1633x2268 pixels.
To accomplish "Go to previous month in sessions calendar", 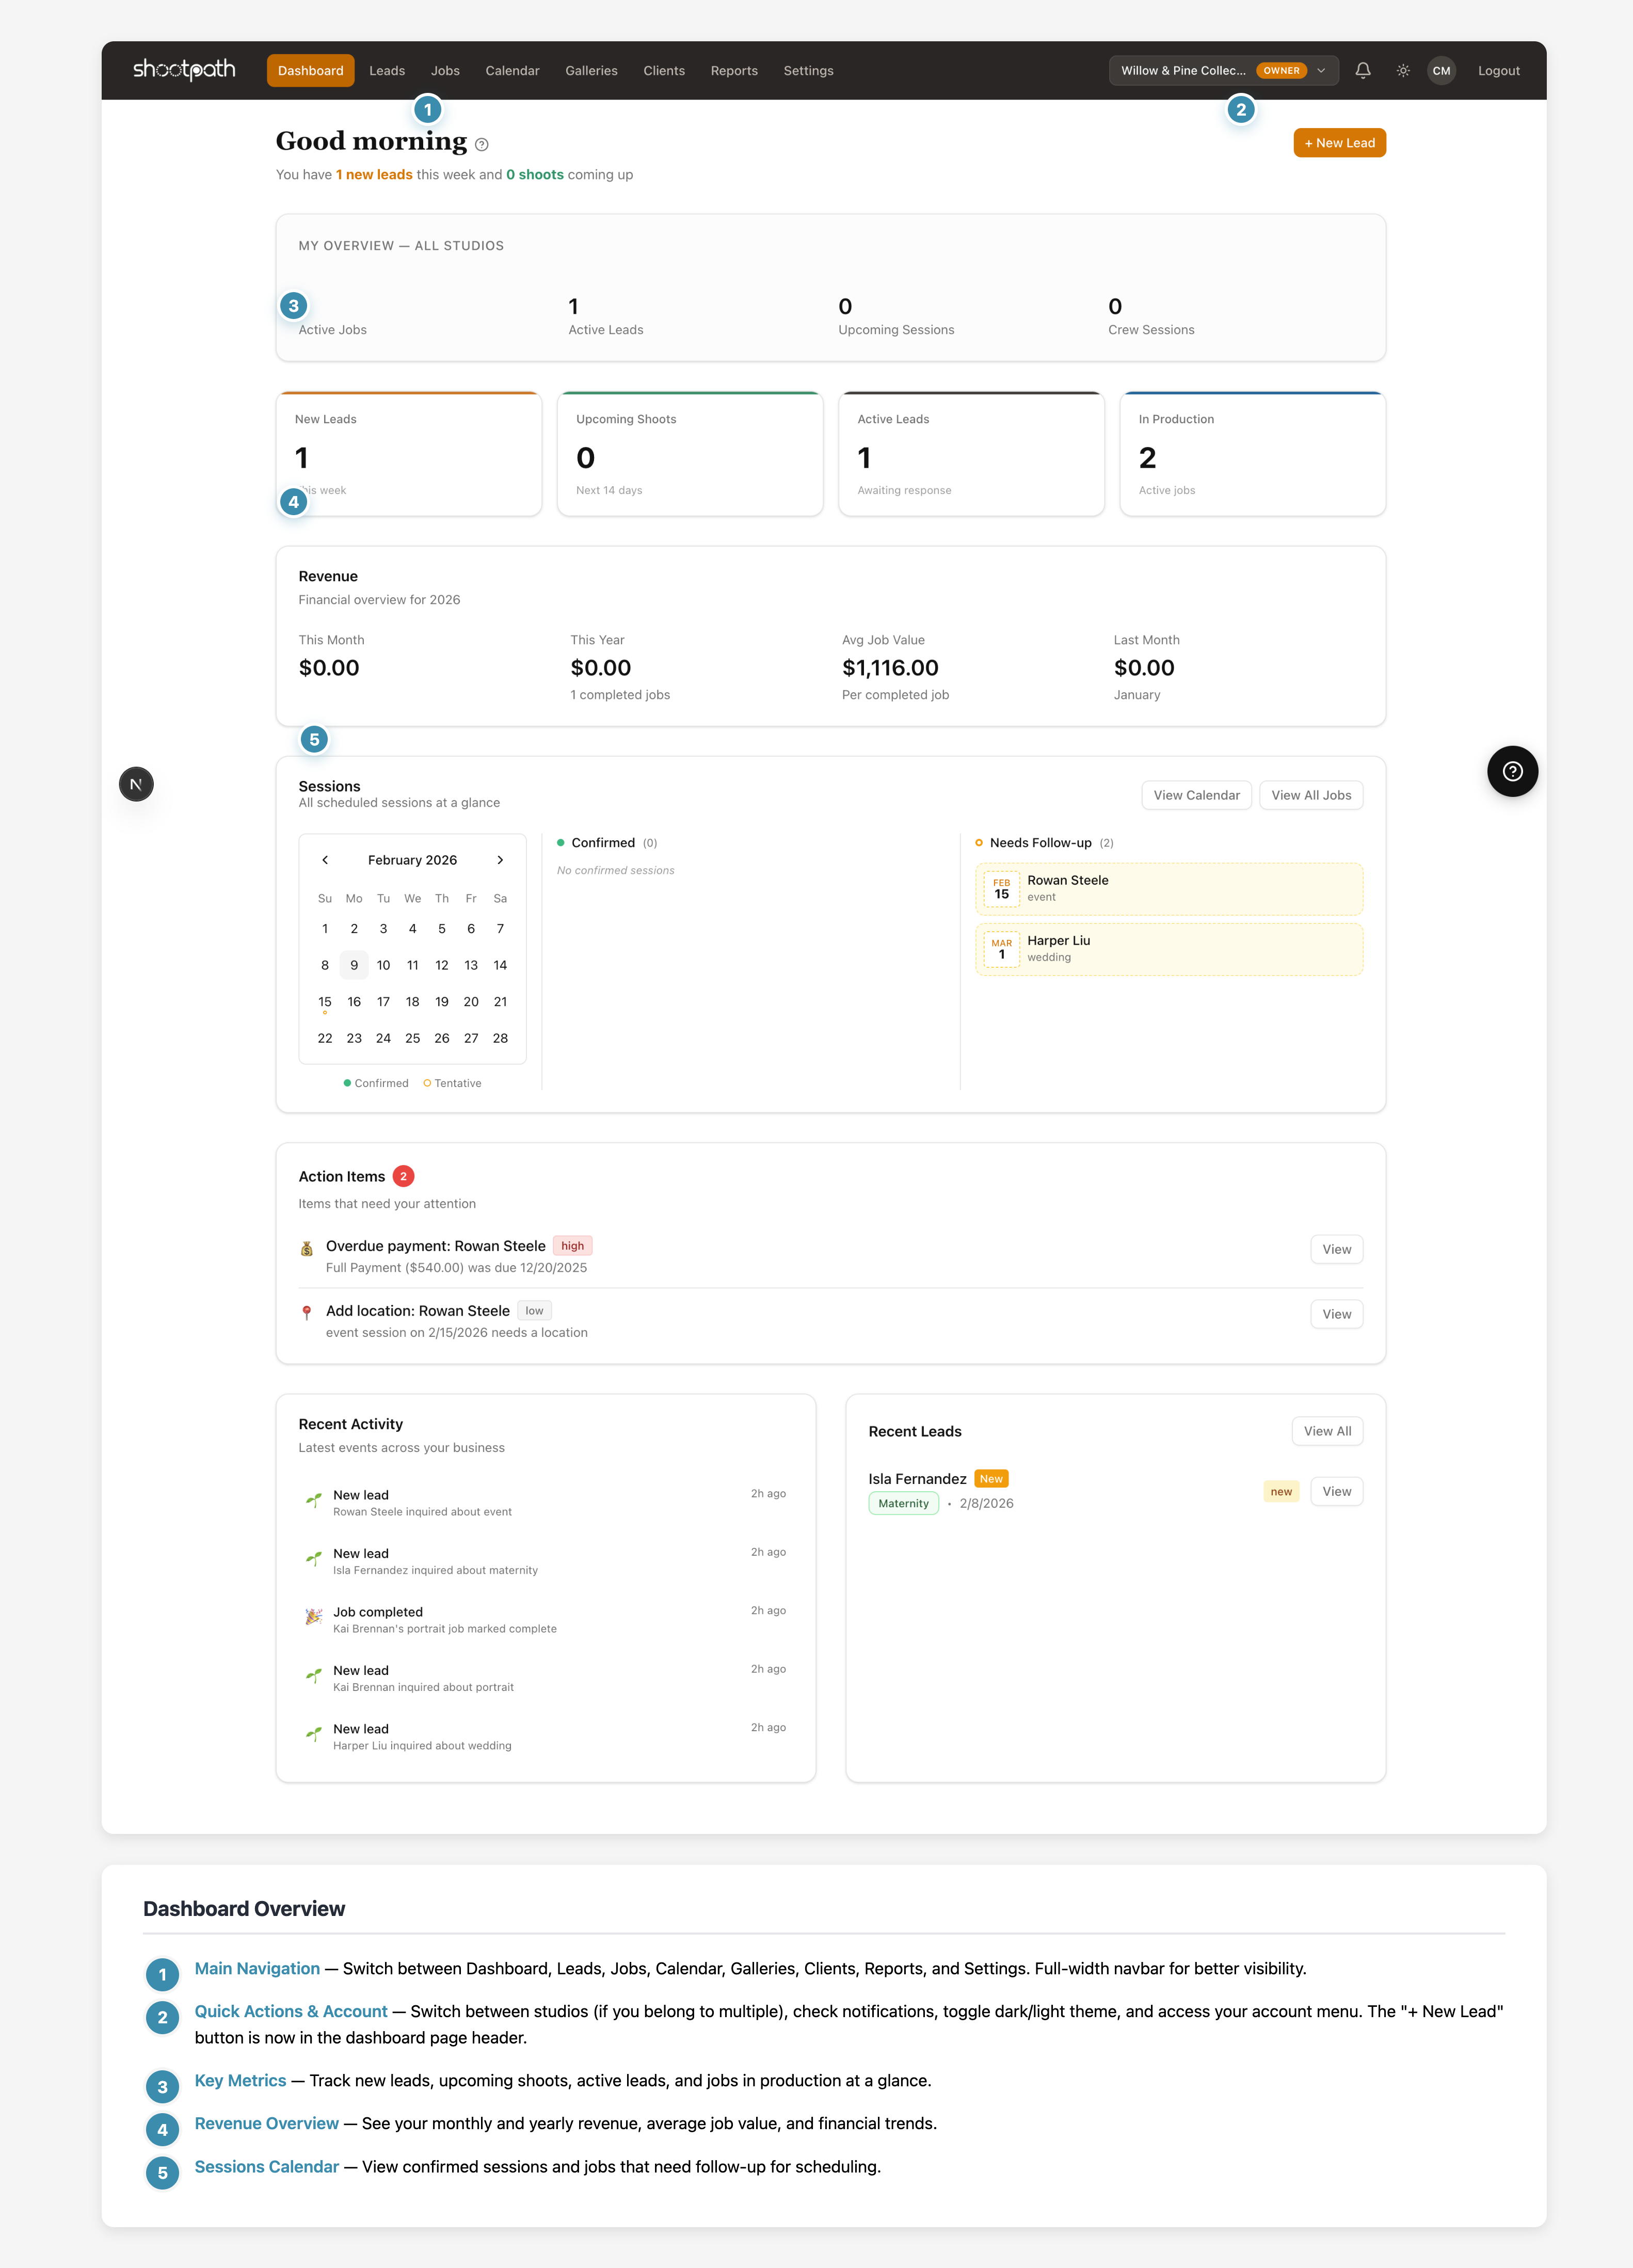I will [325, 859].
